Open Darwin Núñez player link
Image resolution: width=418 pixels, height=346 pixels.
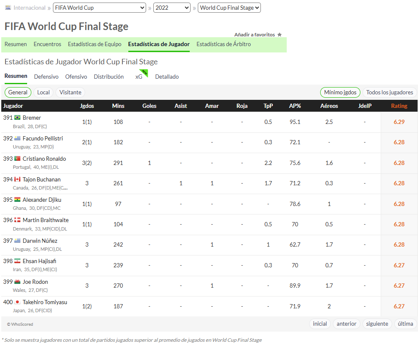coord(40,241)
